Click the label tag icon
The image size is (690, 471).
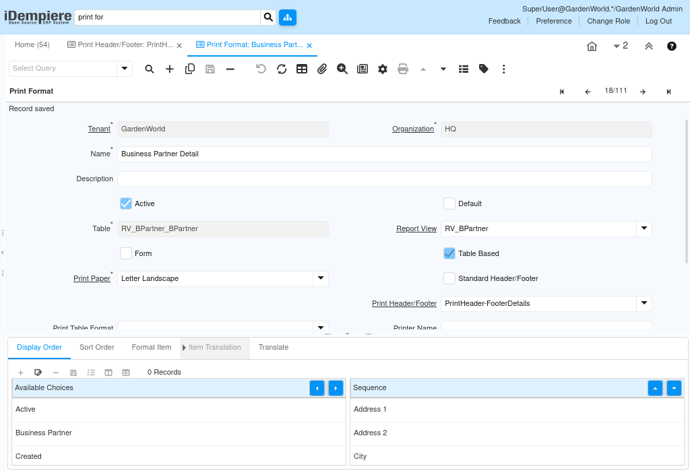tap(484, 69)
